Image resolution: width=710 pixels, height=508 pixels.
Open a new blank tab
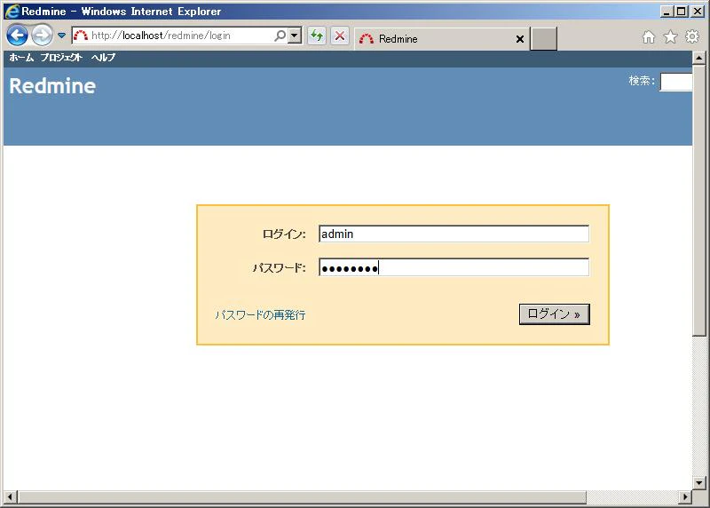(x=543, y=38)
